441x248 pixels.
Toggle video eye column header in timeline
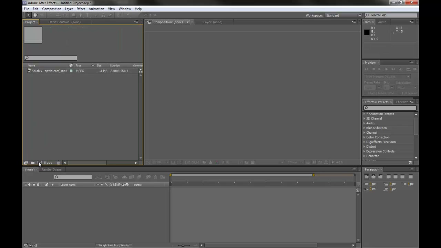click(25, 185)
